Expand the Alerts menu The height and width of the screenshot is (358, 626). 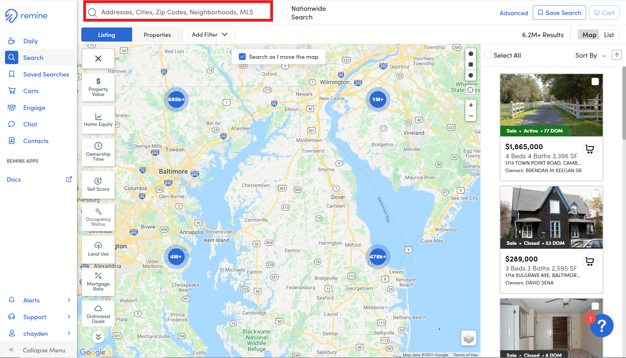click(39, 300)
